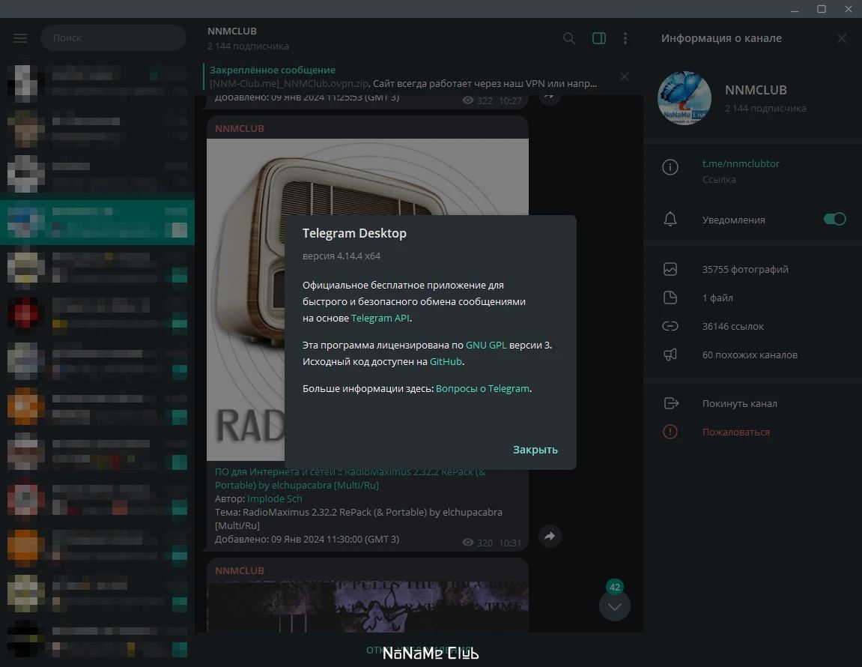Screen dimensions: 862x667
Task: Click the forward arrow beside RadioMaximus post
Action: (550, 536)
